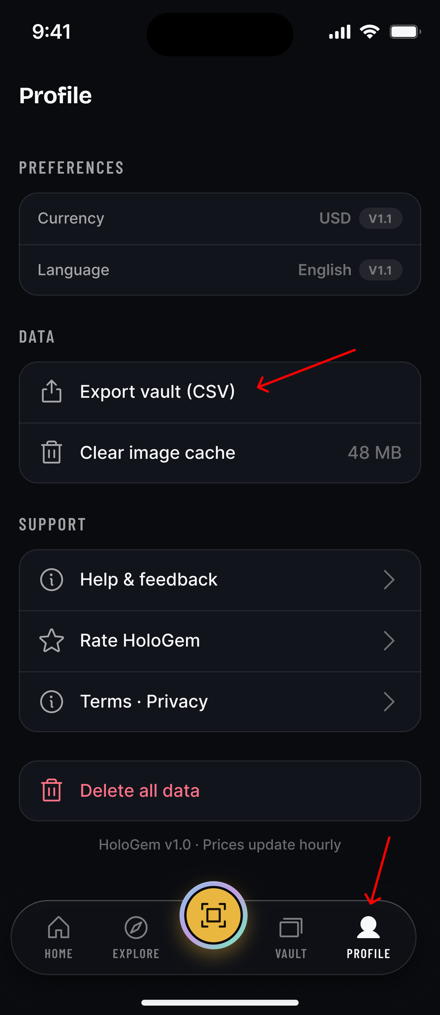The height and width of the screenshot is (1015, 440).
Task: Expand the Terms · Privacy chevron
Action: coord(389,702)
